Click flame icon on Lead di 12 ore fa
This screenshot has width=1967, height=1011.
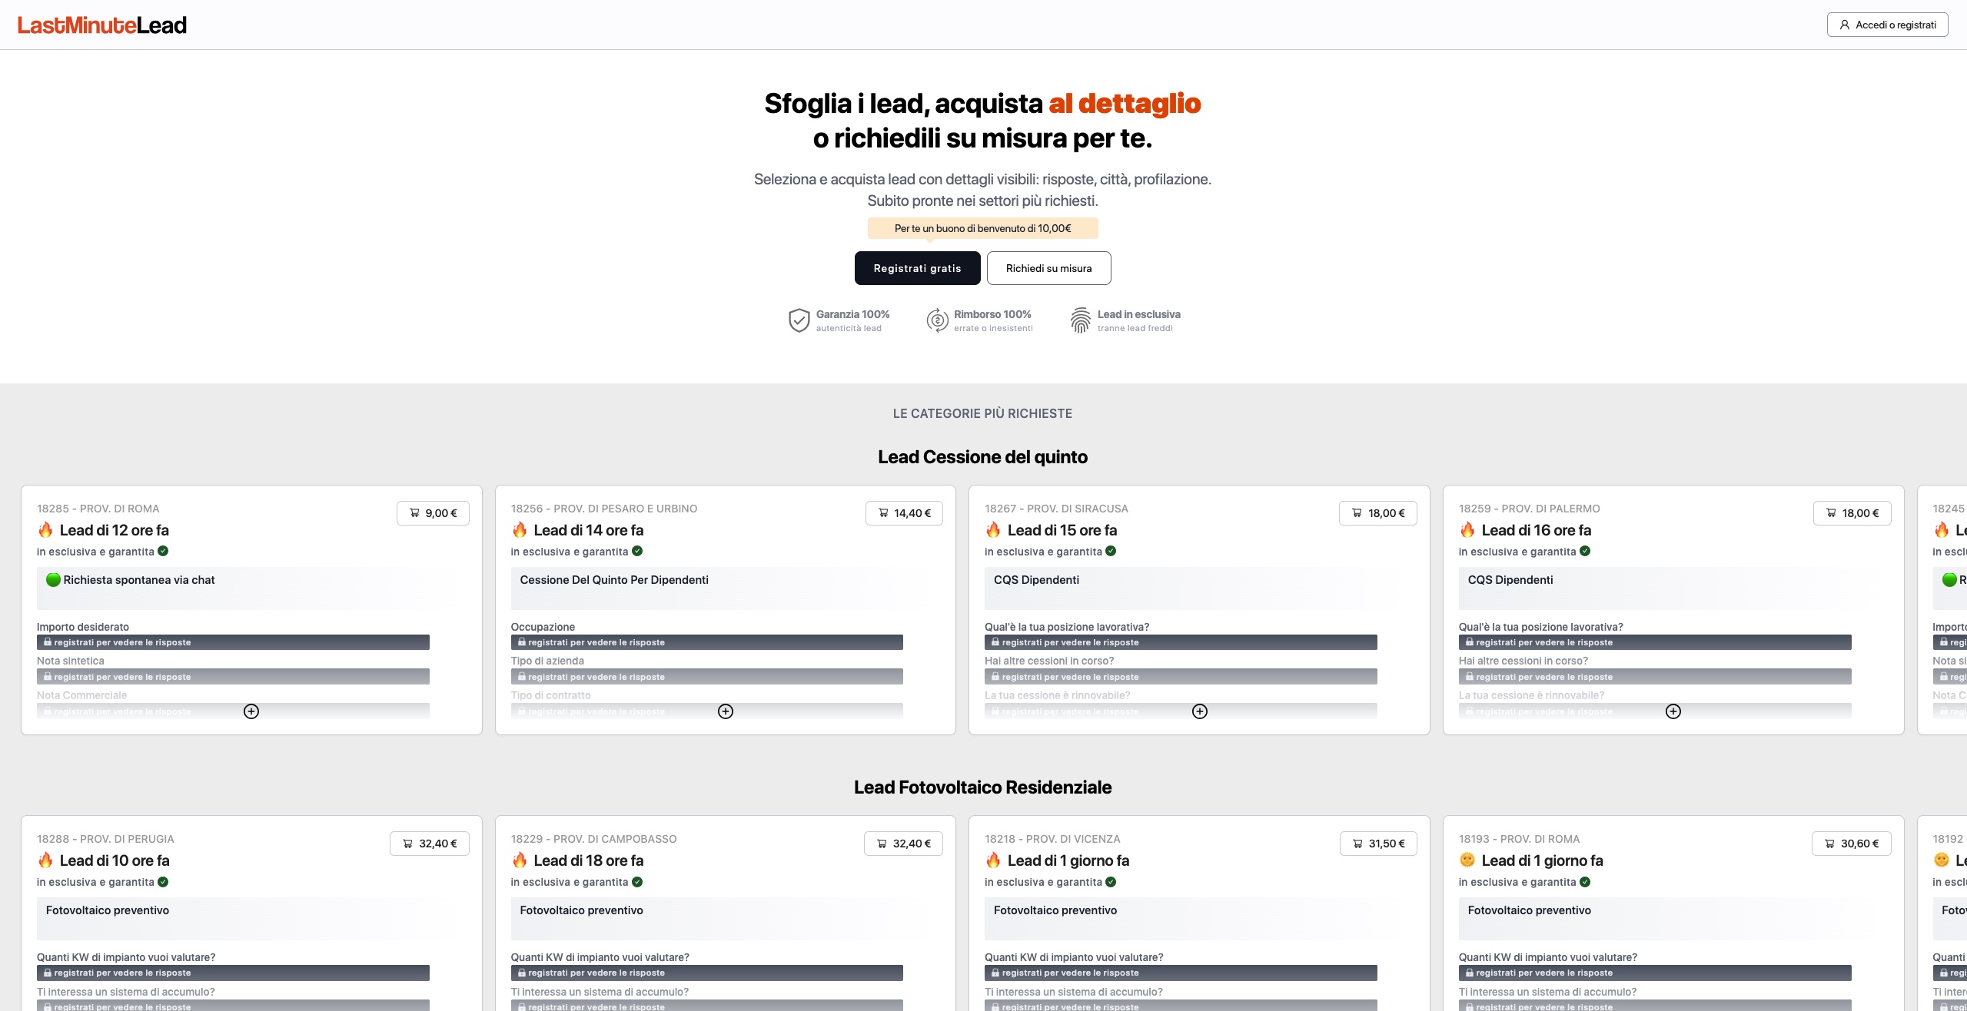click(x=45, y=530)
